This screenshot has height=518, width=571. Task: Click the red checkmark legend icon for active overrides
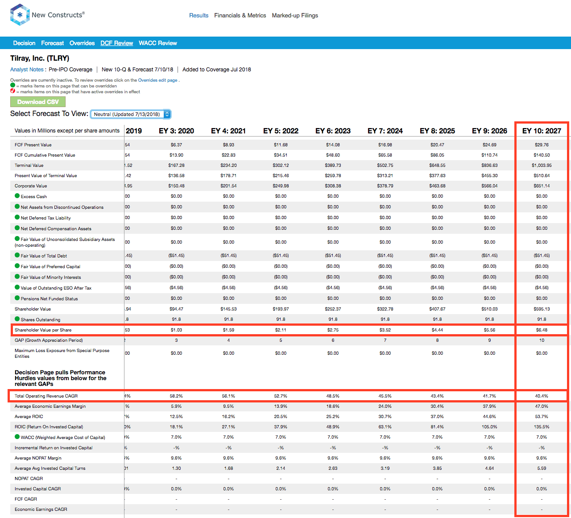tap(13, 91)
